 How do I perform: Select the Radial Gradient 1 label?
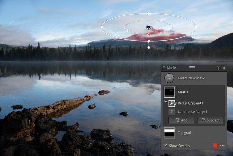(x=190, y=103)
